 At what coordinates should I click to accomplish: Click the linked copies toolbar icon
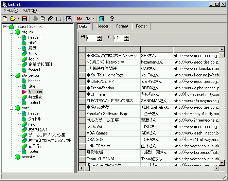51,19
